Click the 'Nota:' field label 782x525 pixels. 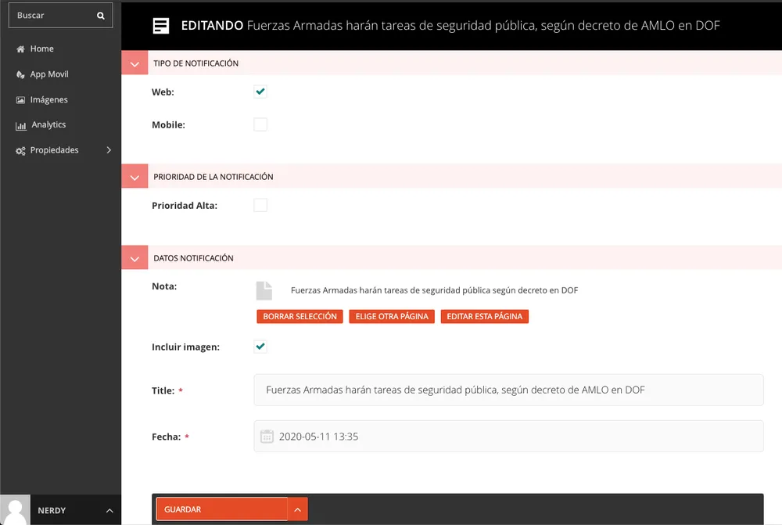coord(164,286)
